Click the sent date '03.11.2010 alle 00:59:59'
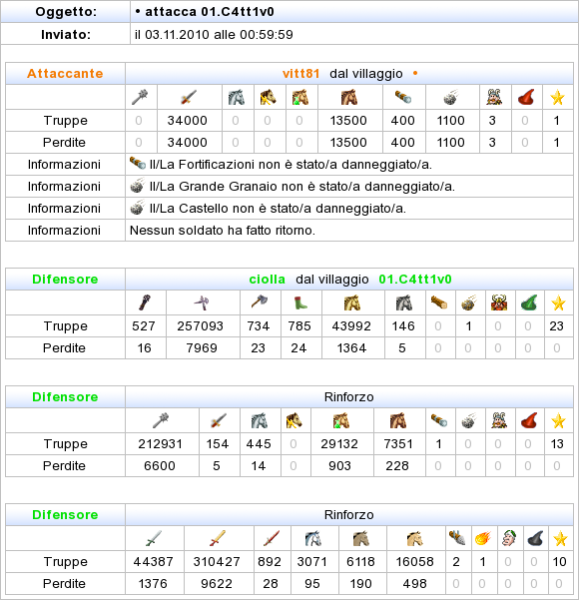The height and width of the screenshot is (600, 579). pyautogui.click(x=219, y=34)
